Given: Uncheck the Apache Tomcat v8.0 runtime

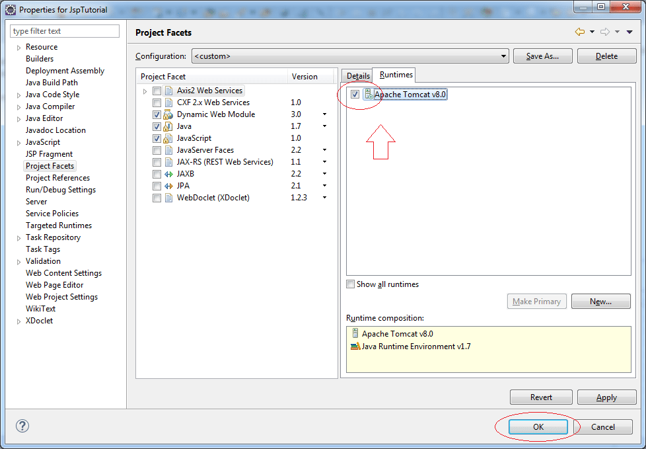Looking at the screenshot, I should pos(355,94).
